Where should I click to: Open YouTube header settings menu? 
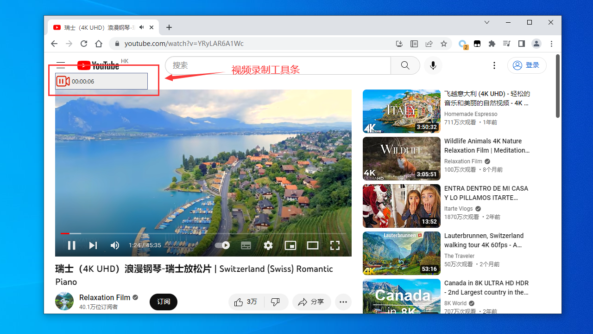pos(494,65)
